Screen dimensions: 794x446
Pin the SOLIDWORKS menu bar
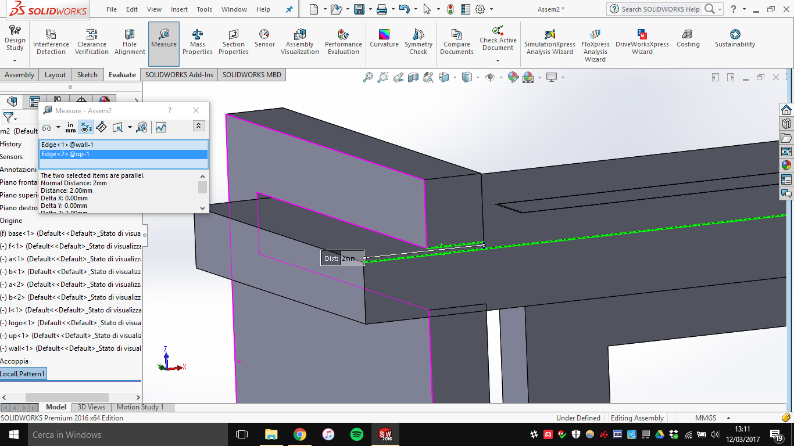[289, 9]
